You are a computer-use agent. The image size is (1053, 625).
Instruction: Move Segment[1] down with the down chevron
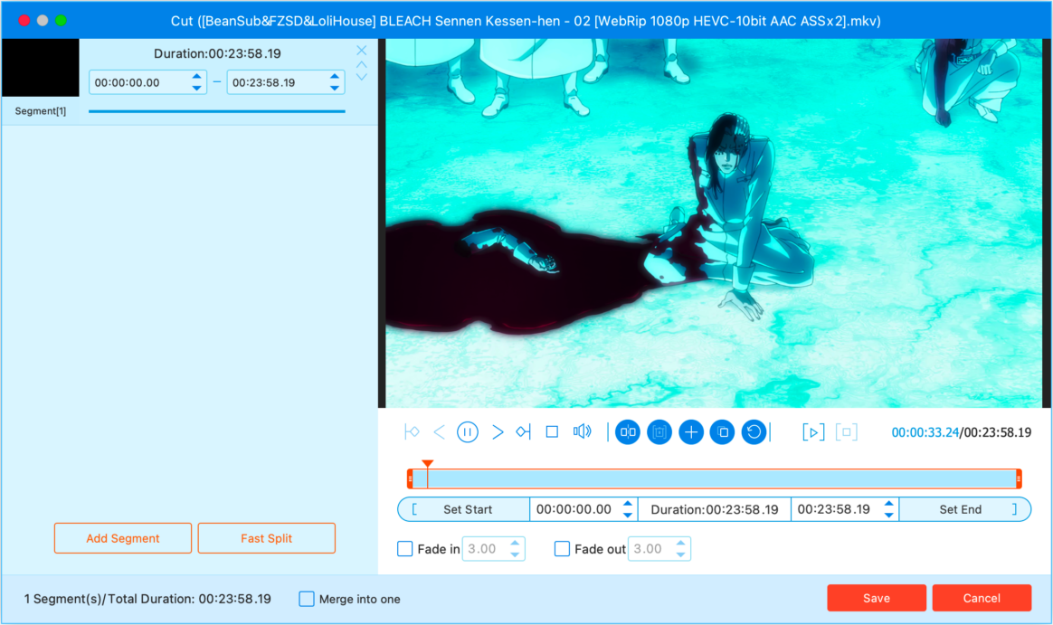coord(361,77)
